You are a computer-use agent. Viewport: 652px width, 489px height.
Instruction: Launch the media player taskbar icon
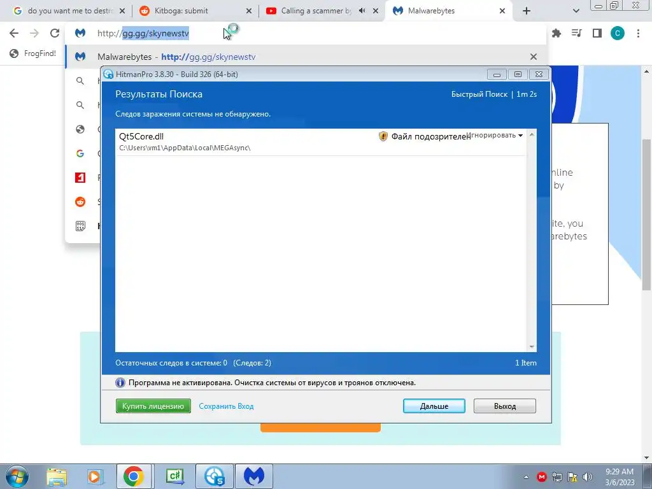95,476
